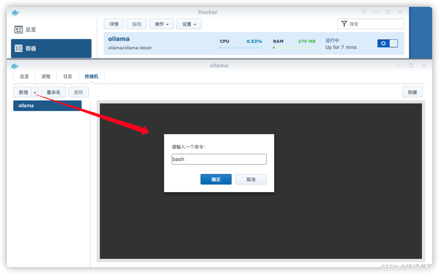Image resolution: width=439 pixels, height=274 pixels.
Task: Click the 279 MB RAM value
Action: (306, 41)
